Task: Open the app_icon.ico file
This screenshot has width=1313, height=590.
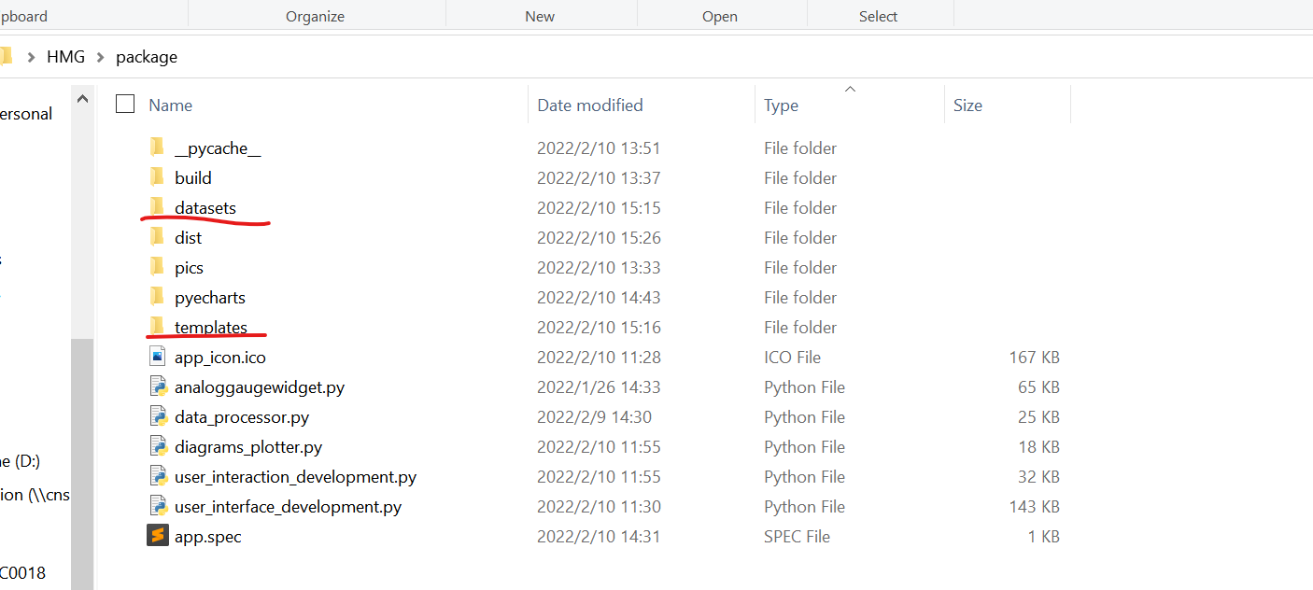Action: pos(220,357)
